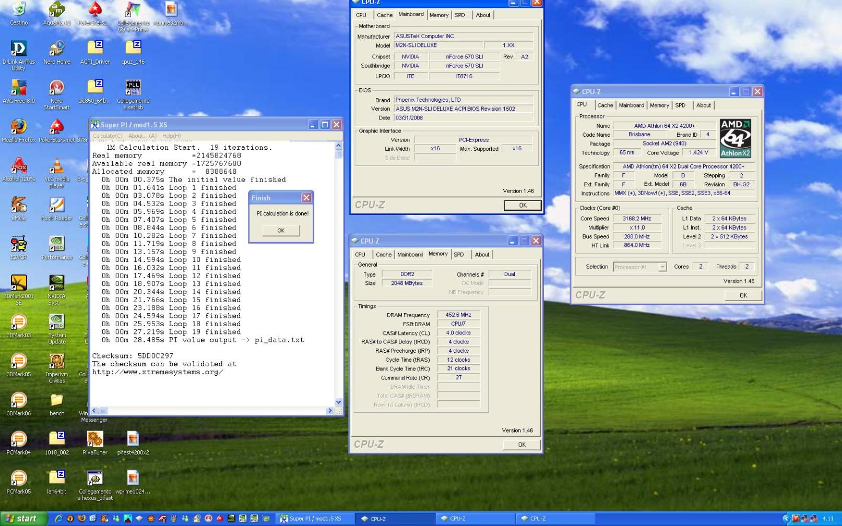
Task: Select the Foxit Reader desktop icon
Action: (56, 209)
